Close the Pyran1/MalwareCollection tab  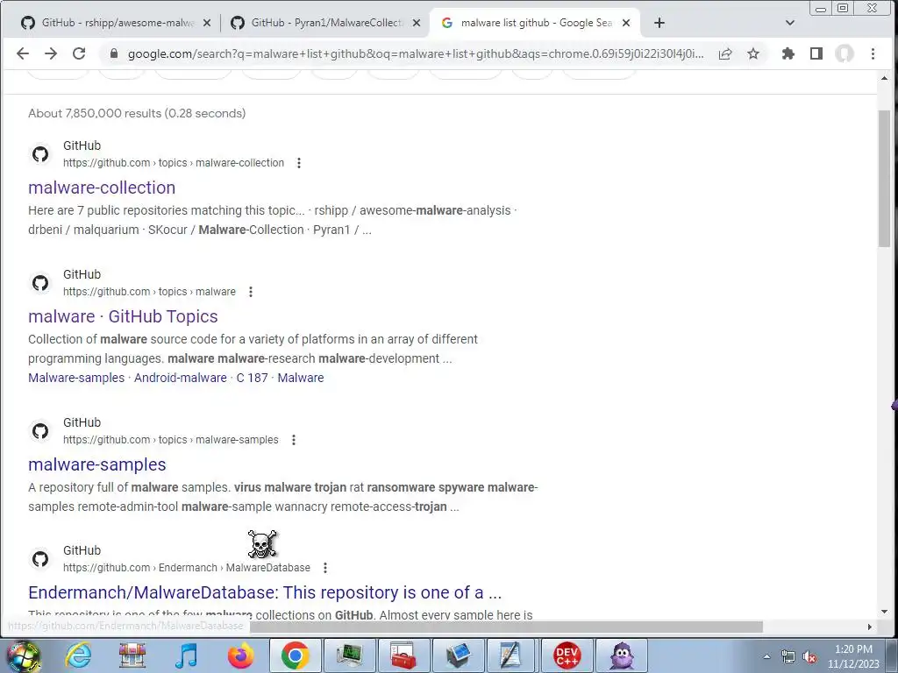click(x=417, y=23)
